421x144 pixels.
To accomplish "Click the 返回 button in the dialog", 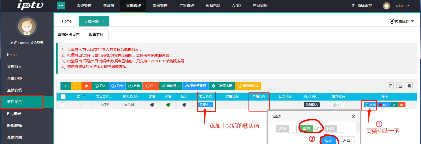I will 347,140.
